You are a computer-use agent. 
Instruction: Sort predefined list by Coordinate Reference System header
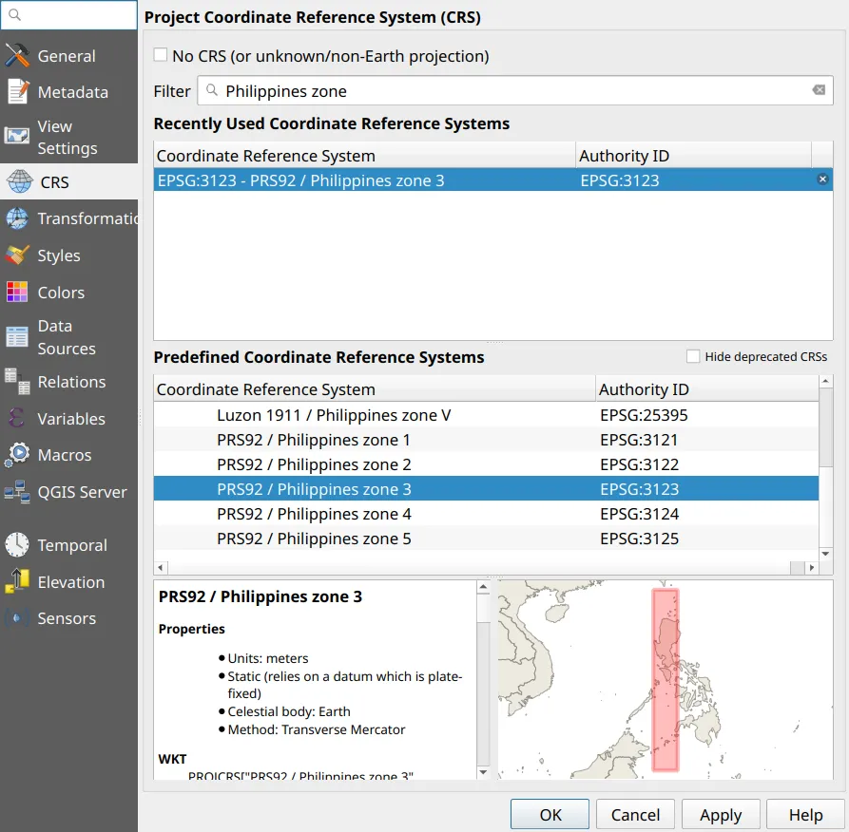click(375, 389)
